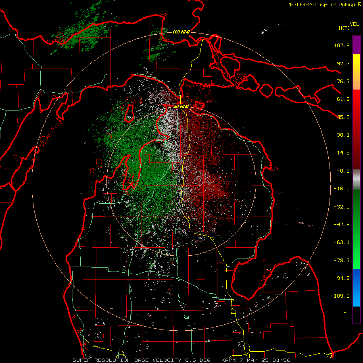Click the [KT] units label
The width and height of the screenshot is (363, 363).
pos(344,28)
